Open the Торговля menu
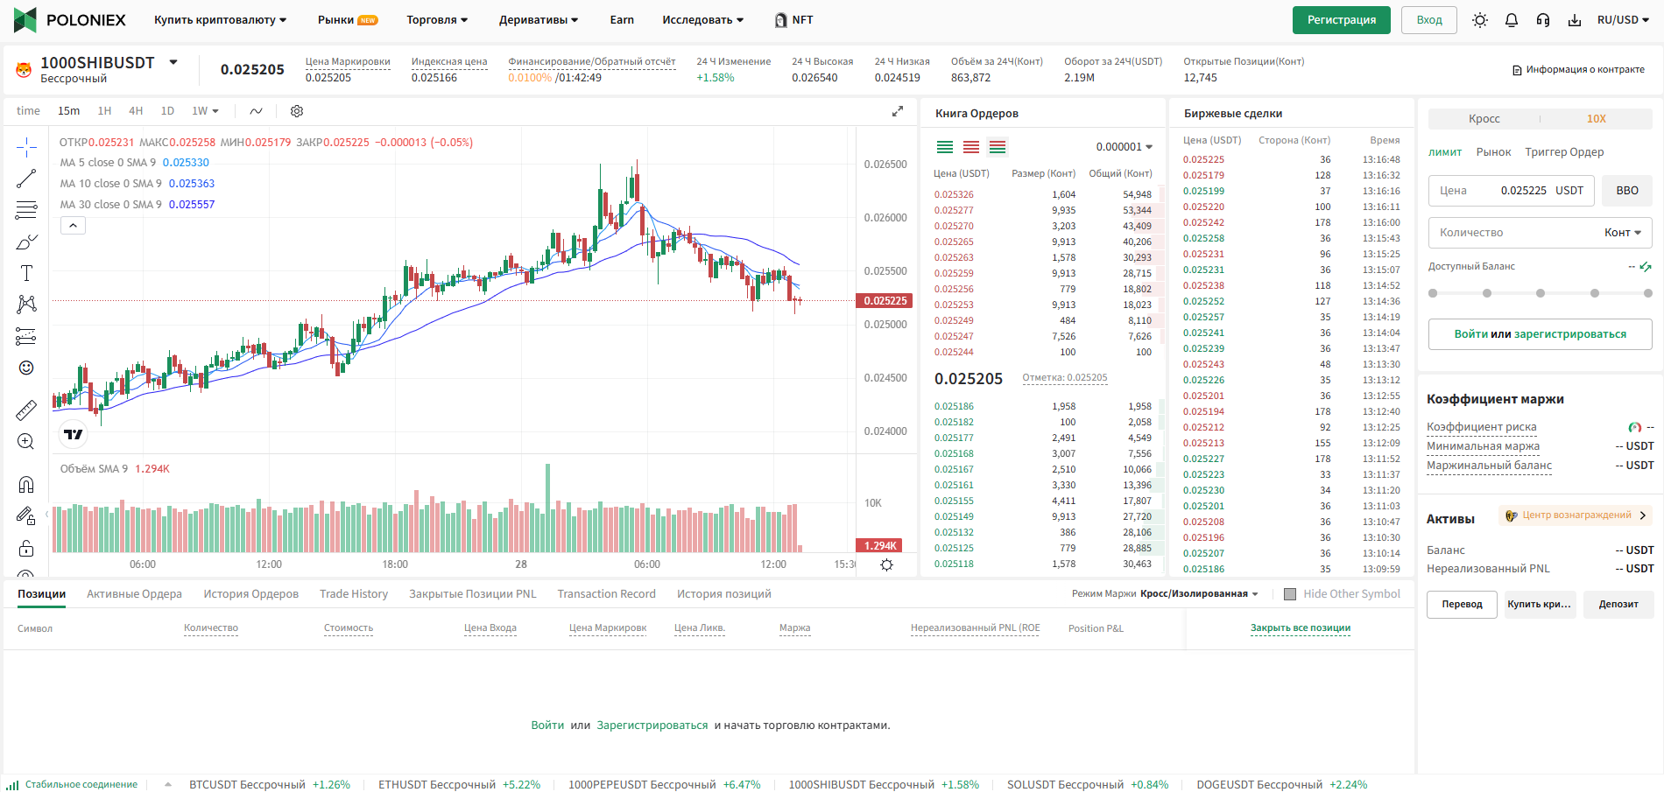This screenshot has width=1664, height=792. pos(437,20)
